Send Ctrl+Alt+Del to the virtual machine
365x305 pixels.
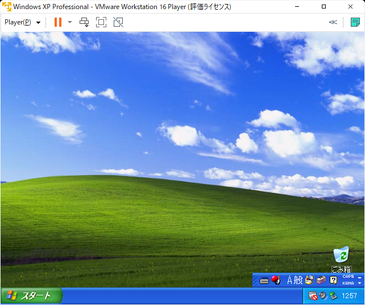(84, 22)
